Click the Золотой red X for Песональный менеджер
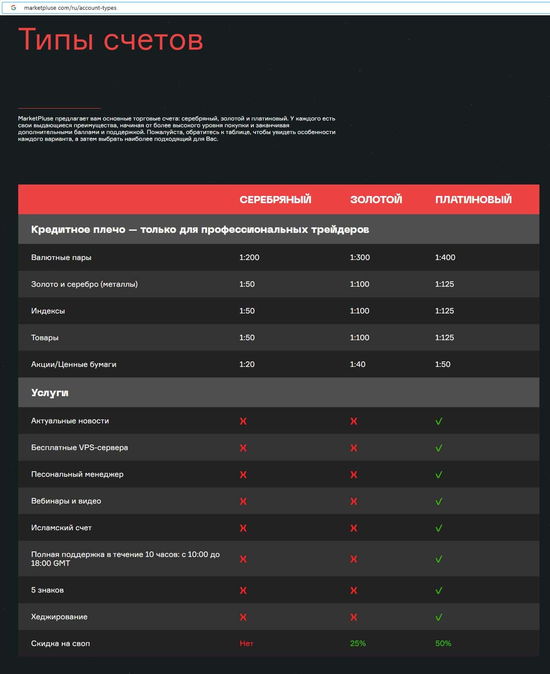Viewport: 550px width, 674px height. (x=354, y=475)
